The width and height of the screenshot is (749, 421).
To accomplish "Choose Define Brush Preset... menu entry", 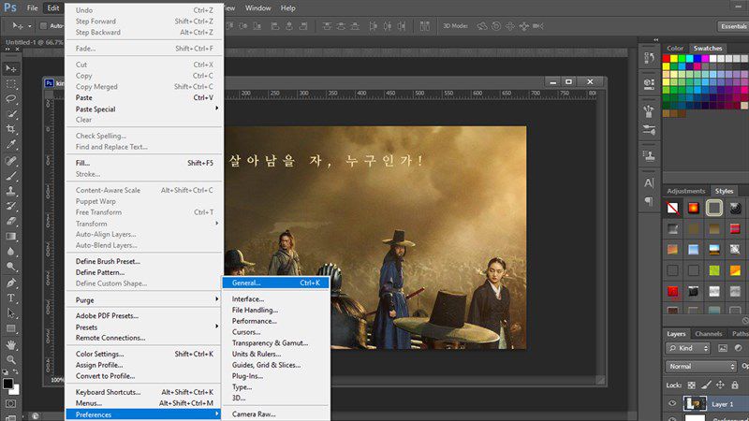I will coord(144,261).
